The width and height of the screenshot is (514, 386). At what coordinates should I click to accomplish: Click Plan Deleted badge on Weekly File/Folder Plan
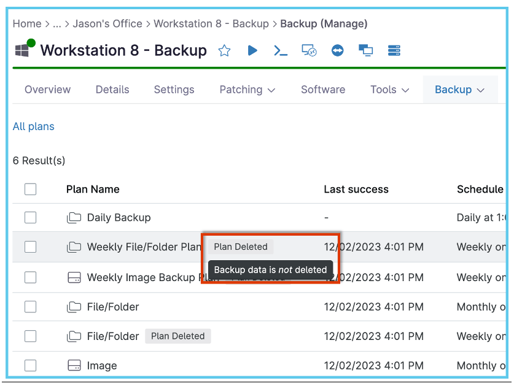(241, 247)
